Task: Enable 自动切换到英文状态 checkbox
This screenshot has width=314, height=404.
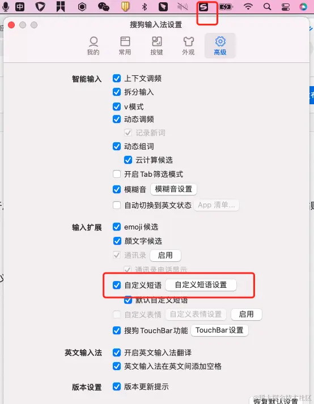Action: pos(117,205)
